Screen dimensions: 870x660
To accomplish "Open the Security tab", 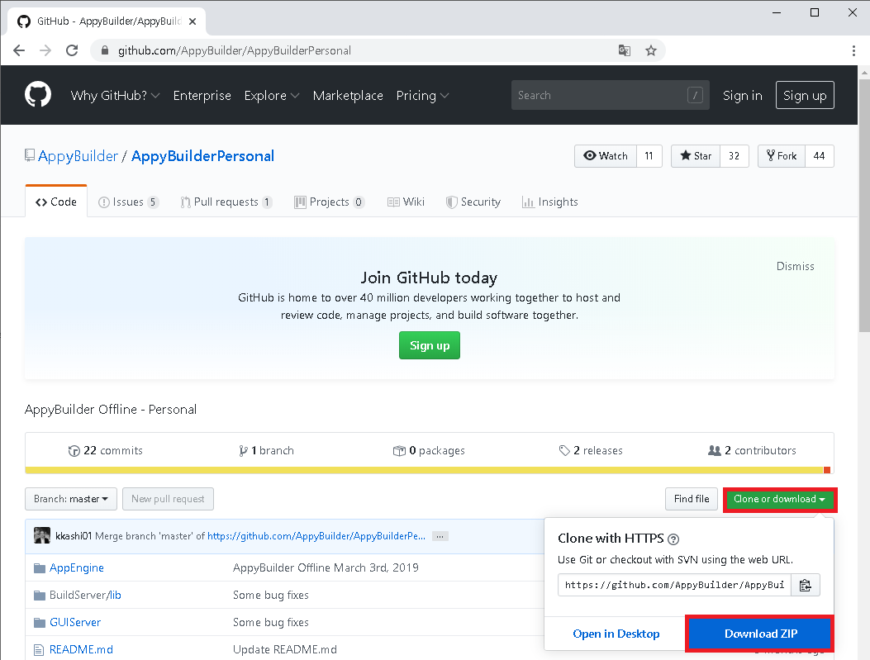I will pyautogui.click(x=473, y=202).
